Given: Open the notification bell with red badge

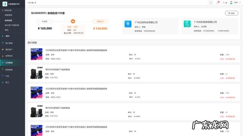Looking at the screenshot, I should click(218, 3).
